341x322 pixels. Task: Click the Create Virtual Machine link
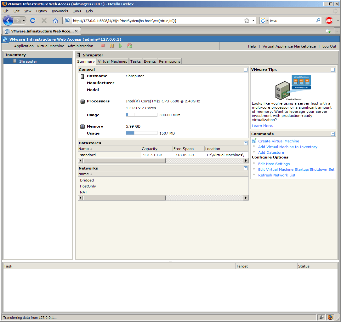pos(279,141)
